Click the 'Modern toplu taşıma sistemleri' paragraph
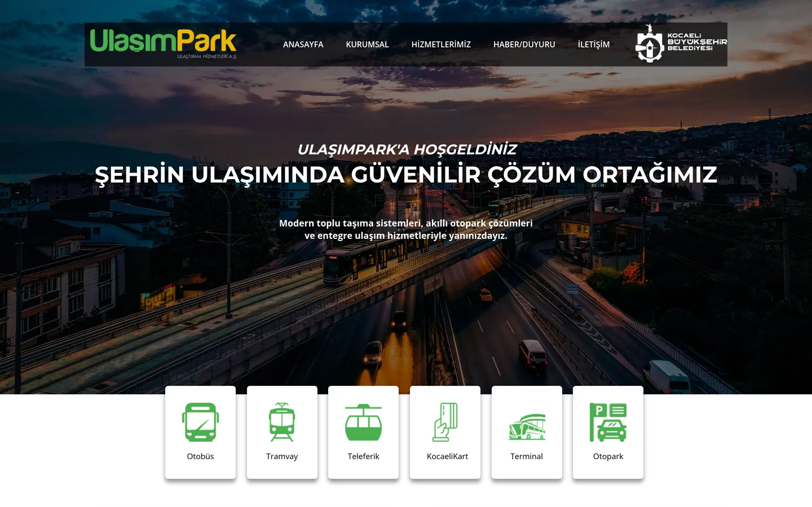 406,229
